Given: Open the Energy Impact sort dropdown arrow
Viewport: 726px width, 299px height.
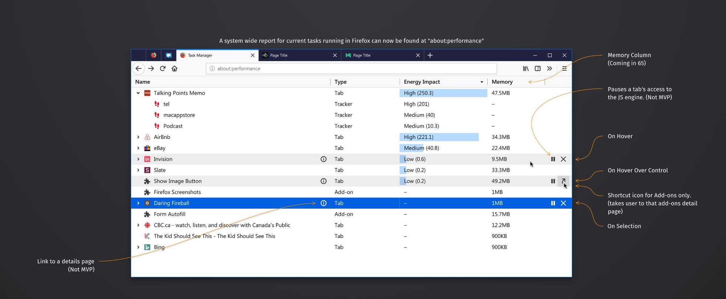Looking at the screenshot, I should click(x=482, y=82).
